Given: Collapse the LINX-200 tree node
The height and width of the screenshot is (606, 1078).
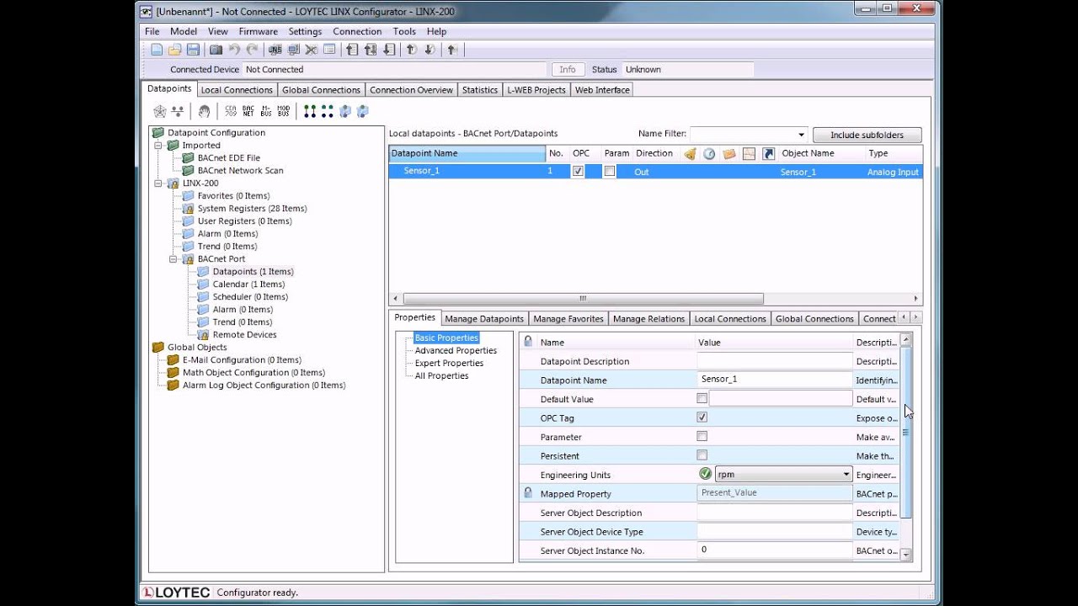Looking at the screenshot, I should coord(157,183).
